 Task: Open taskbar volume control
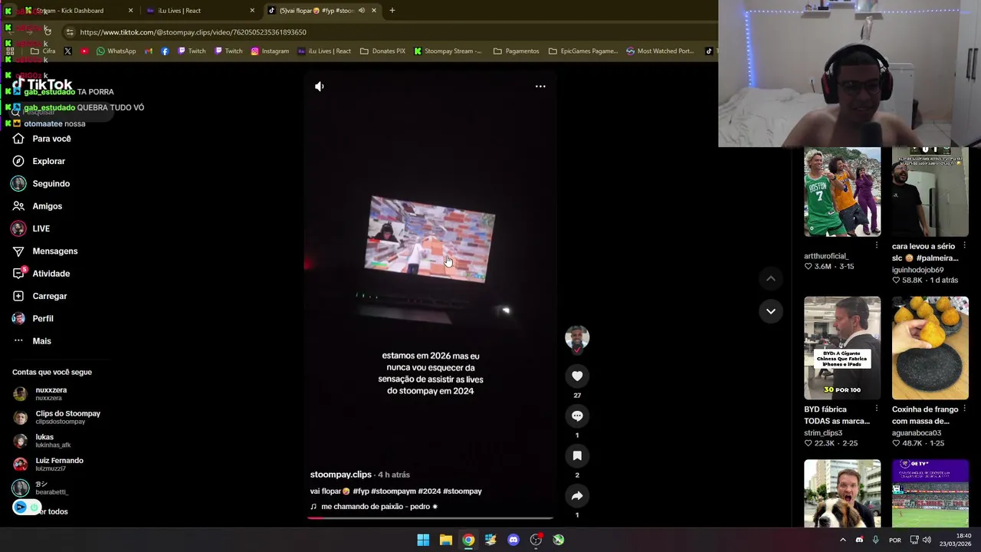point(927,540)
